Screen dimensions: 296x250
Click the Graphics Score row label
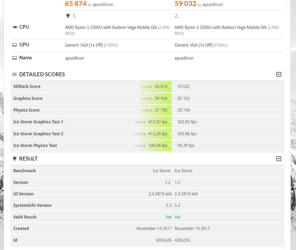28,98
